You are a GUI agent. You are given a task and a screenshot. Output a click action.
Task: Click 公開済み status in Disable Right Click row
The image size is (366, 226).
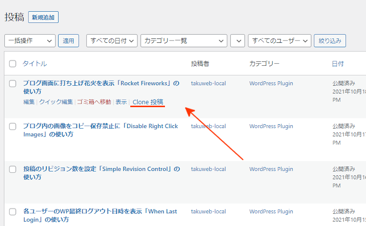tap(344, 126)
